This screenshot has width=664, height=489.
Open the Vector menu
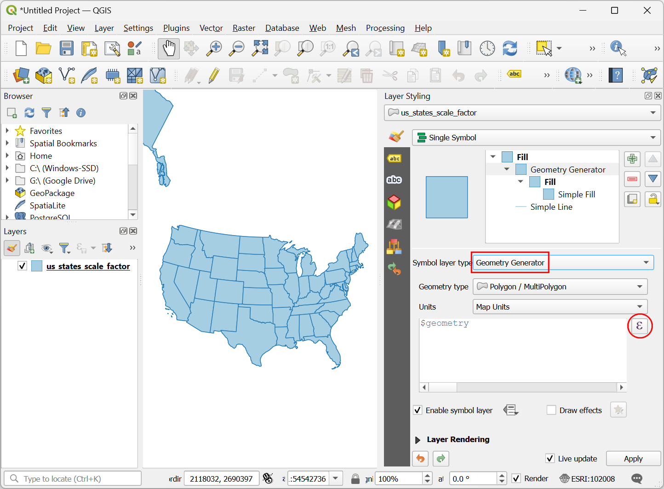[x=211, y=28]
